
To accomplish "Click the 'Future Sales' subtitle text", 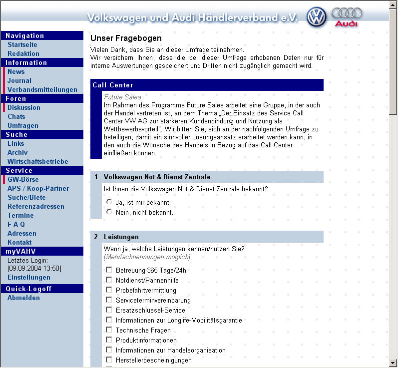I will click(122, 97).
